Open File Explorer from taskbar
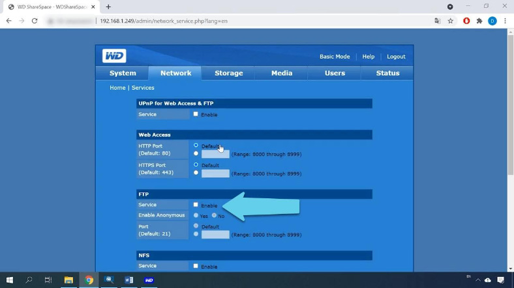This screenshot has height=288, width=514. click(x=68, y=280)
